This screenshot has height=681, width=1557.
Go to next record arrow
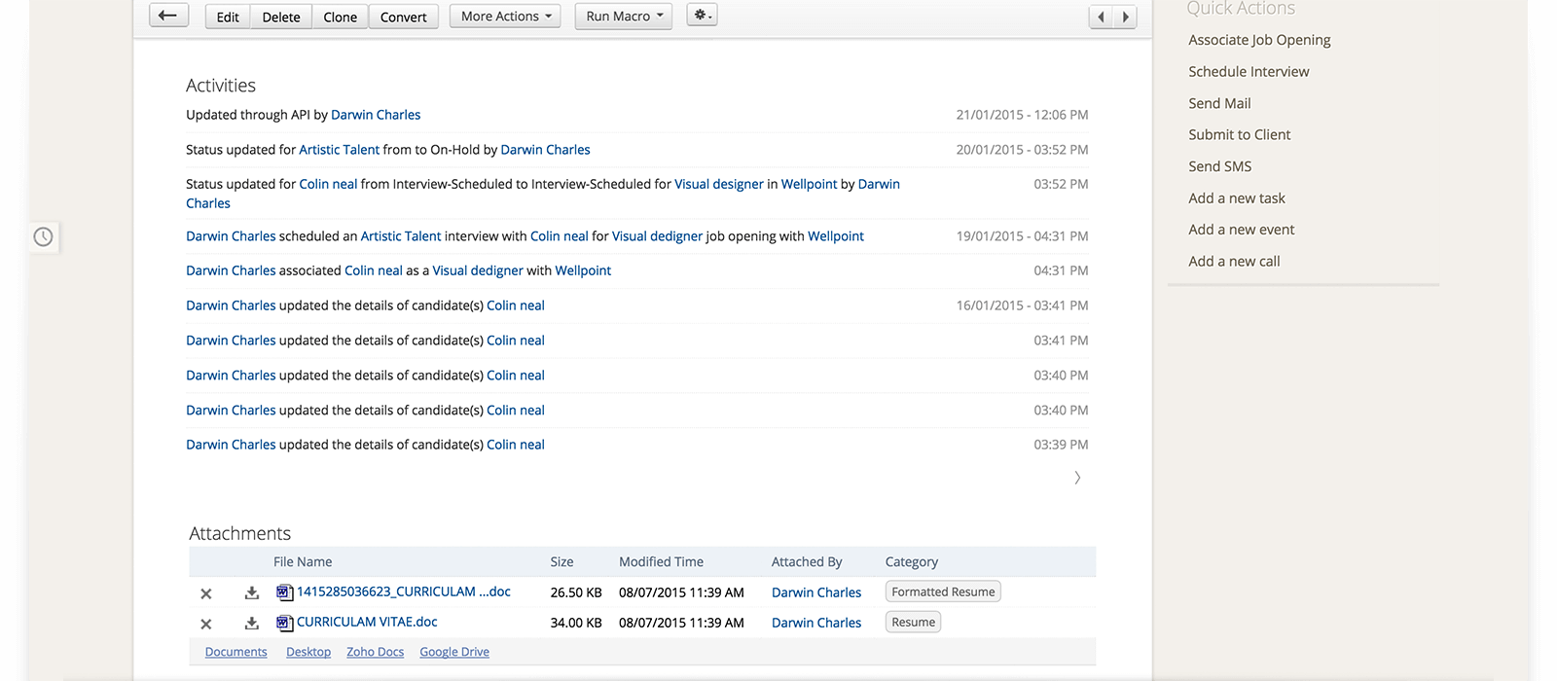pyautogui.click(x=1125, y=17)
